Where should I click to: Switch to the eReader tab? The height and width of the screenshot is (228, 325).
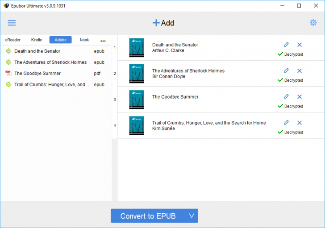[13, 40]
